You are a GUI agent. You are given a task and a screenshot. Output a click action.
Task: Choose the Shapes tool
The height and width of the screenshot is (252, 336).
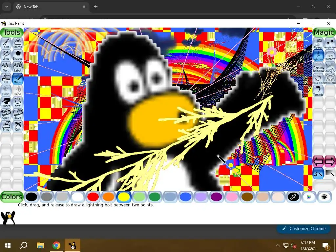tap(18, 55)
